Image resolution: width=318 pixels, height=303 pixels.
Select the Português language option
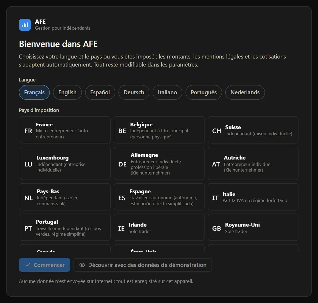click(204, 92)
